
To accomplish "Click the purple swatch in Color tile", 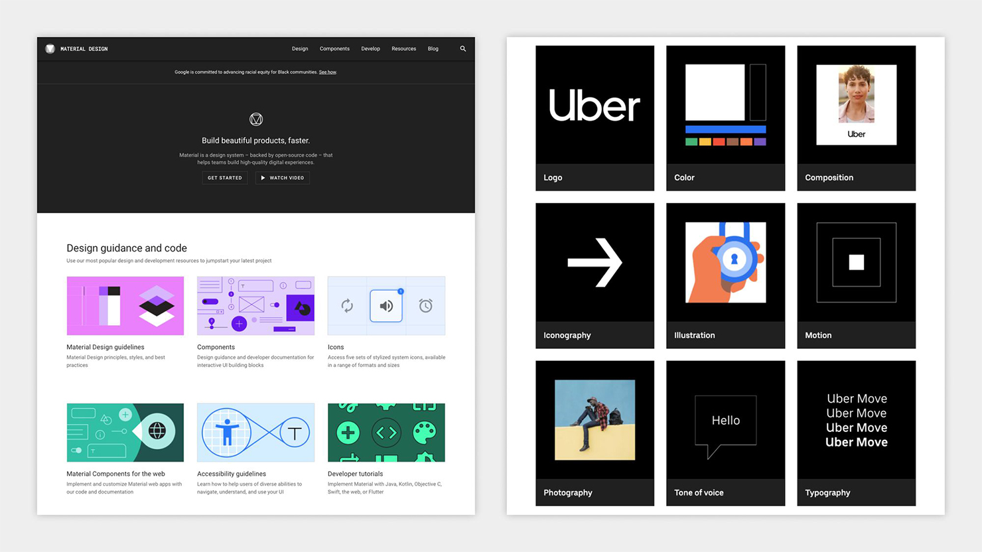I will tap(760, 142).
